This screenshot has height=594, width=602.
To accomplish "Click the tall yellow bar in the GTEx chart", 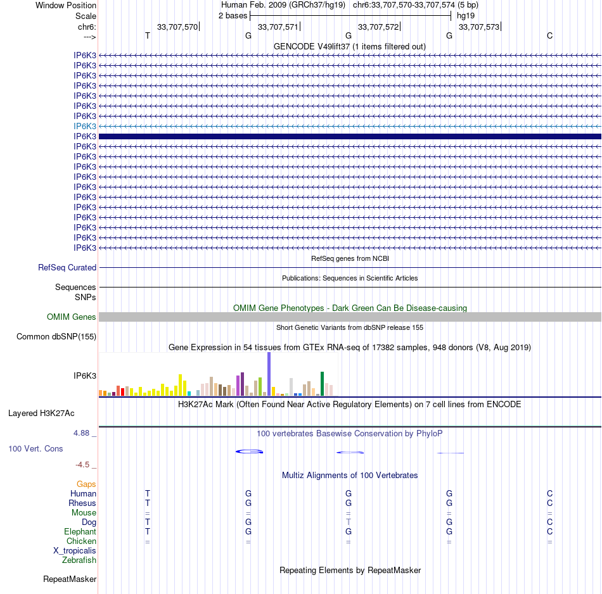I will coord(180,385).
